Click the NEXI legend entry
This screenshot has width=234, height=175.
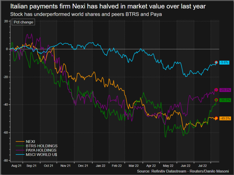(x=25, y=141)
